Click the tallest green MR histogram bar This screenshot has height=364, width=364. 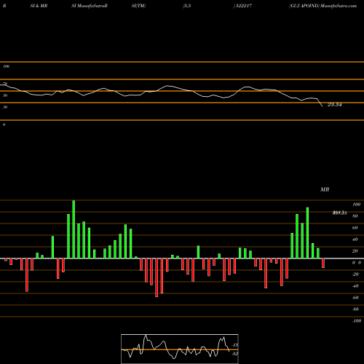click(74, 229)
